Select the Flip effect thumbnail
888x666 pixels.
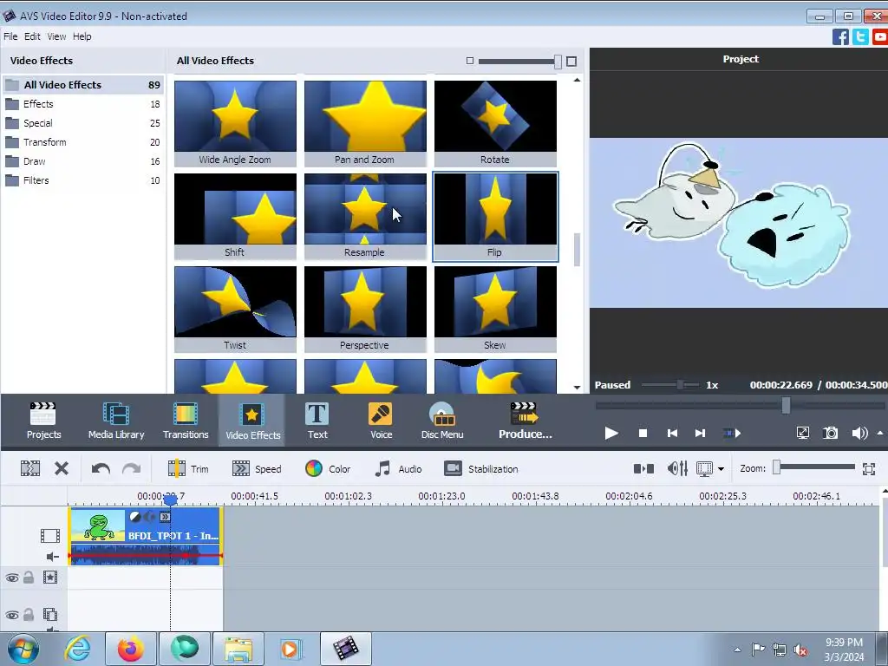tap(495, 216)
